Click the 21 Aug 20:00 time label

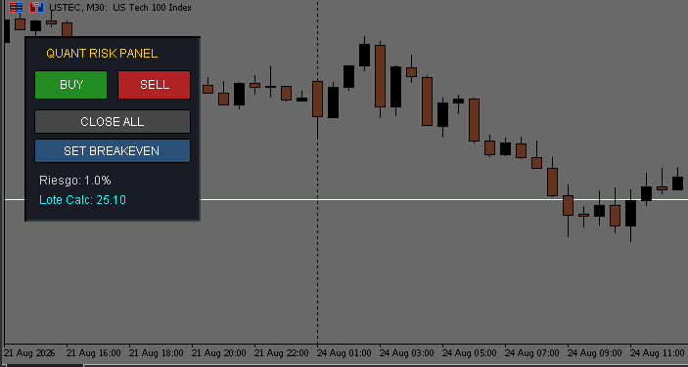[219, 353]
